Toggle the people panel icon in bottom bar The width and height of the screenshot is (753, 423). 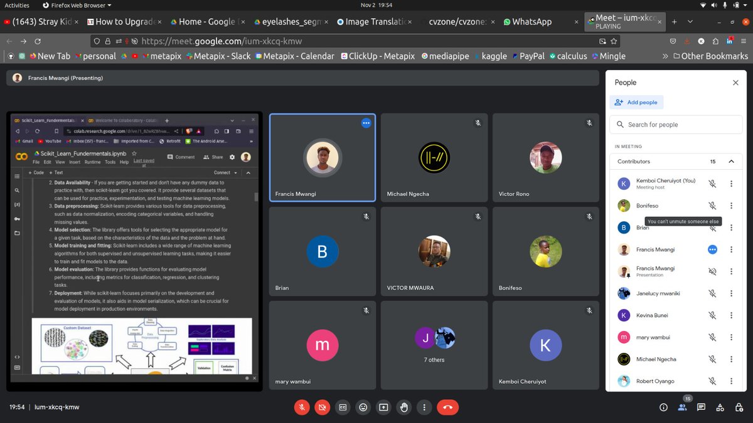click(x=682, y=407)
